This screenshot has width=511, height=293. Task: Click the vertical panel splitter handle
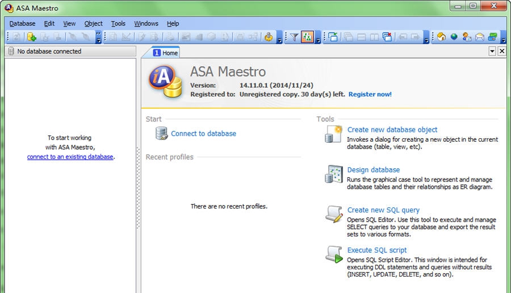[x=138, y=187]
